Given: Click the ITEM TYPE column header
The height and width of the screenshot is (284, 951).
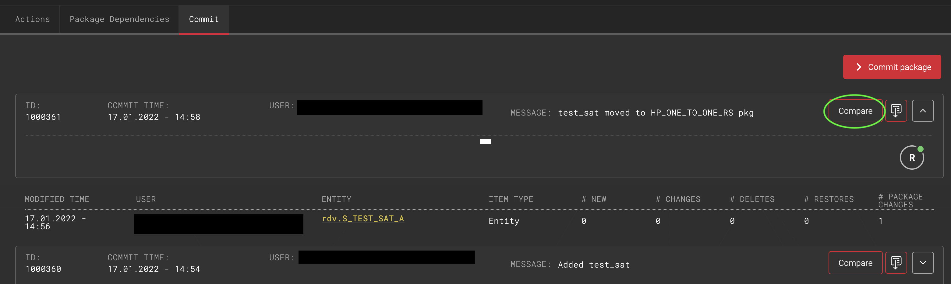Looking at the screenshot, I should tap(511, 199).
